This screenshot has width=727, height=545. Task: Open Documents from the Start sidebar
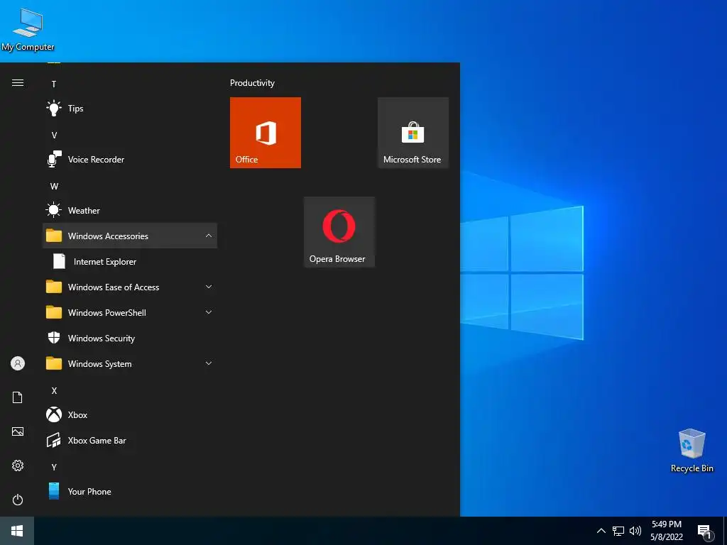click(x=18, y=397)
